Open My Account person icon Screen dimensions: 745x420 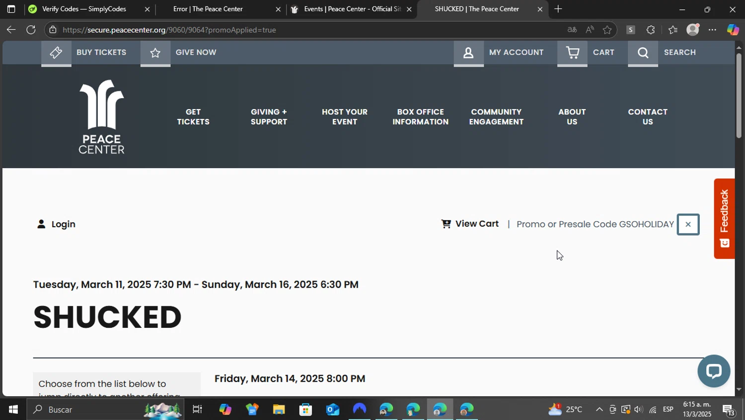tap(468, 53)
